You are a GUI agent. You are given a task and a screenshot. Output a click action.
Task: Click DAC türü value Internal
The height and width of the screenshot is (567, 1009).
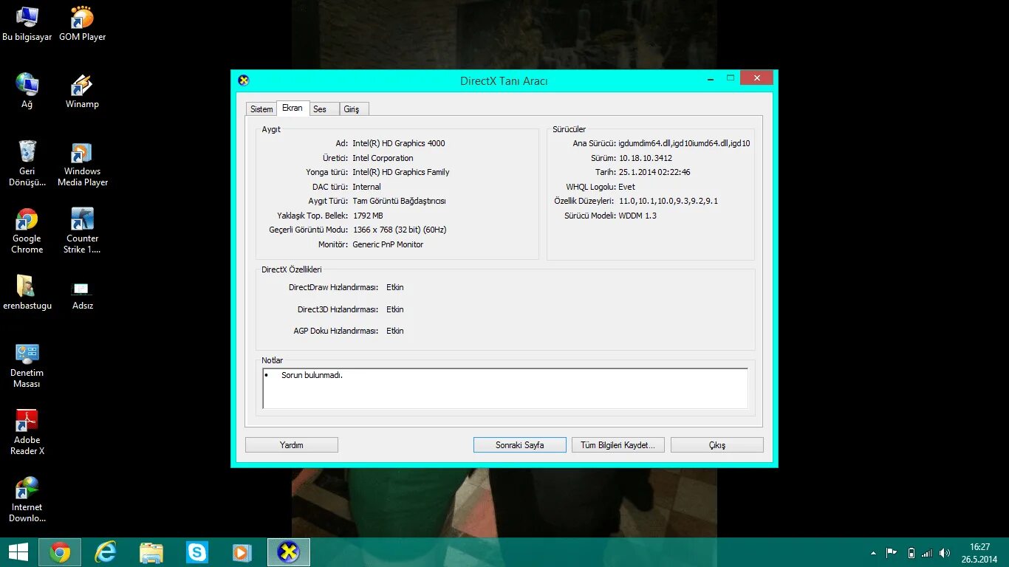click(x=366, y=187)
